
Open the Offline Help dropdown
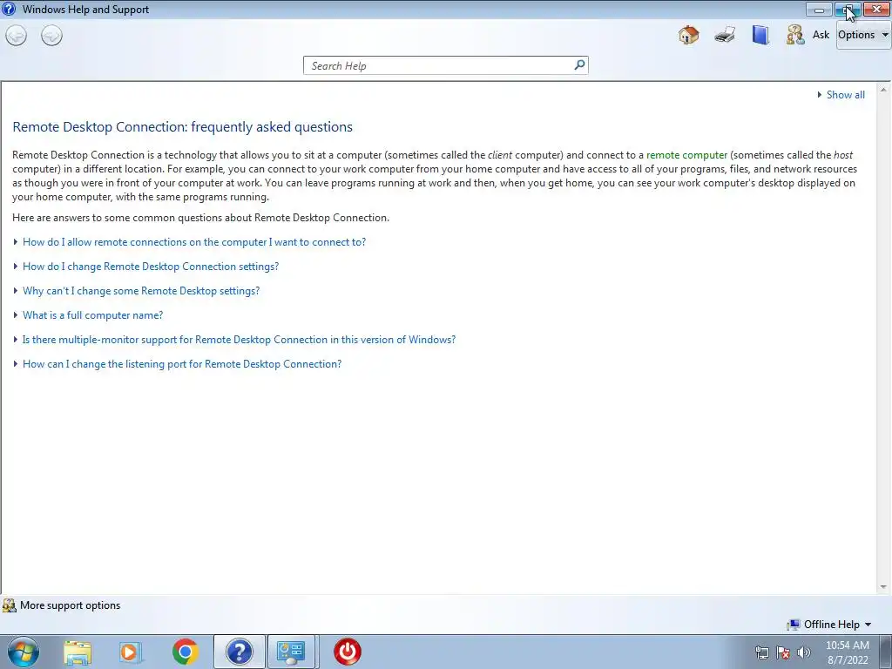tap(829, 624)
